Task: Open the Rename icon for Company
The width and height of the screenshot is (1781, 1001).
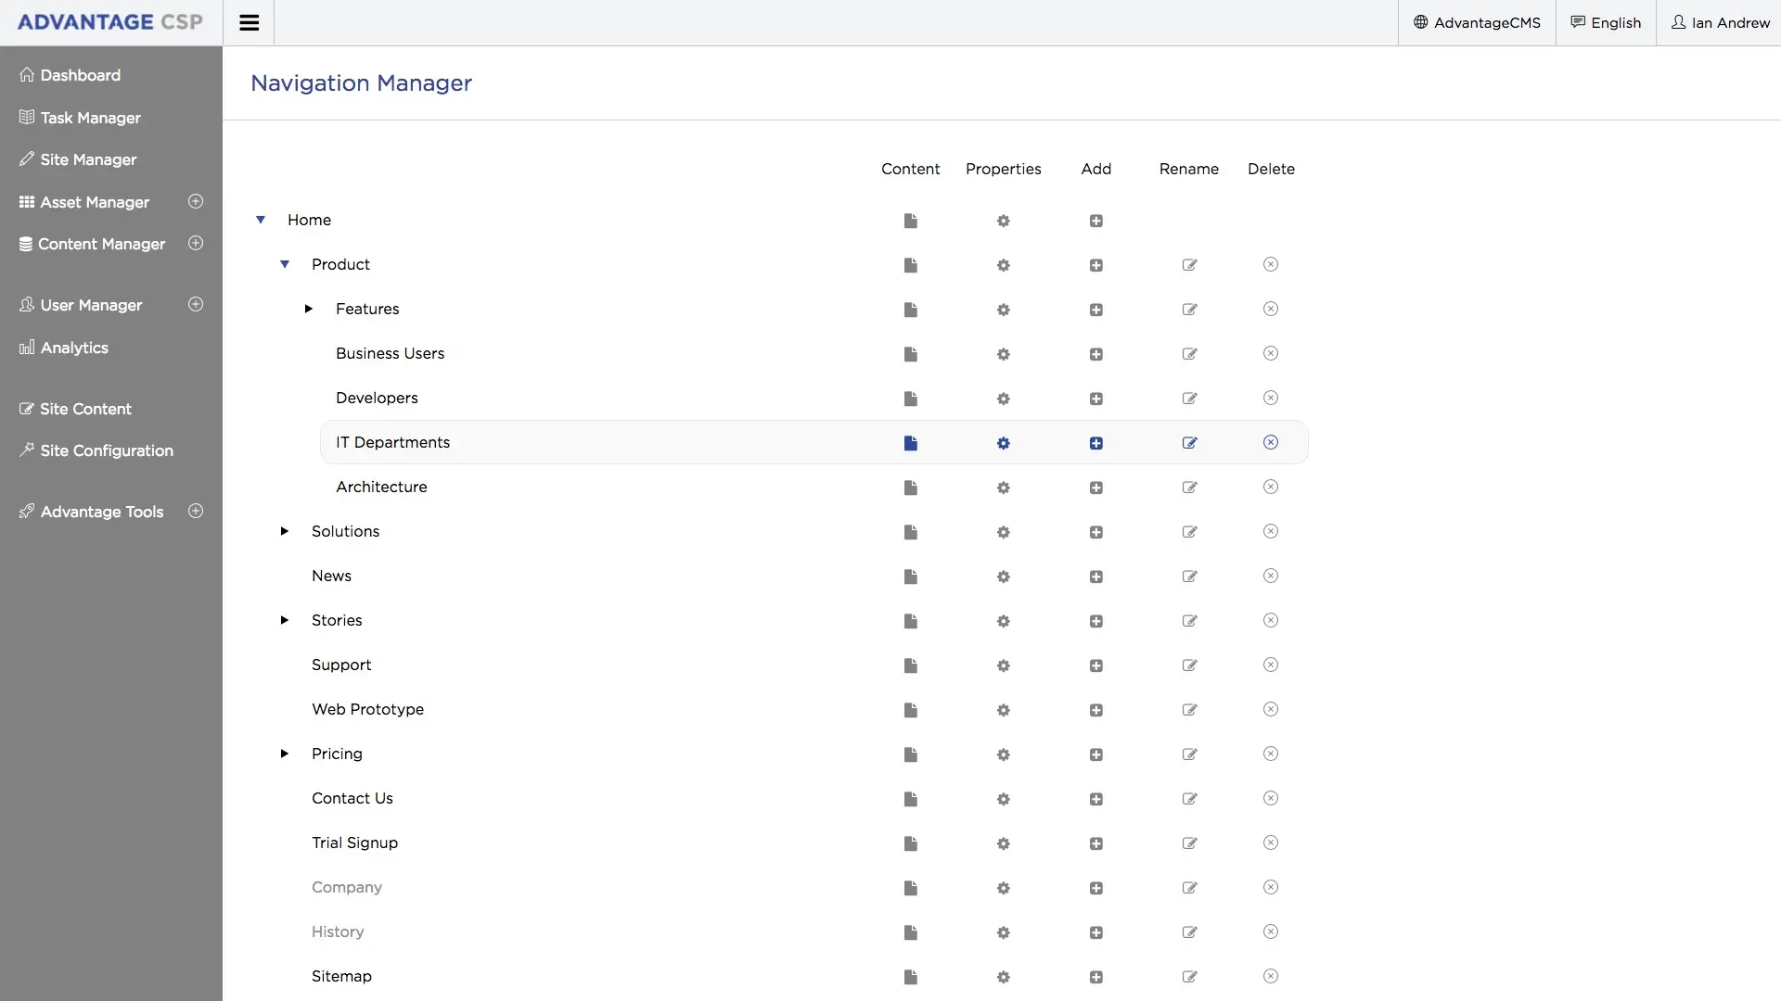Action: [1188, 888]
